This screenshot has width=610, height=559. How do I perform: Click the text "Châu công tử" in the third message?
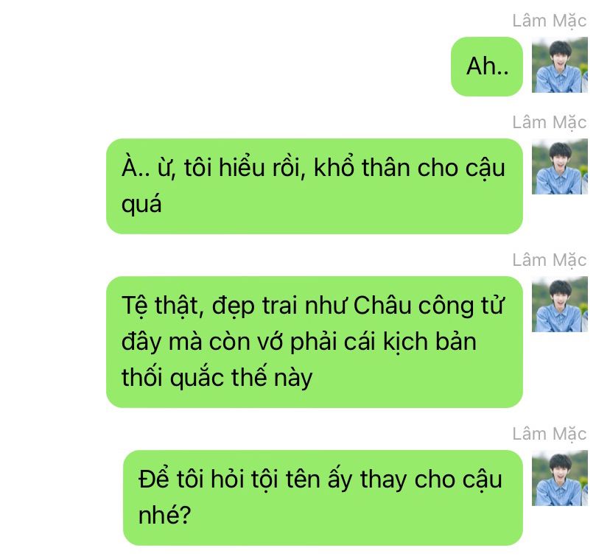429,306
